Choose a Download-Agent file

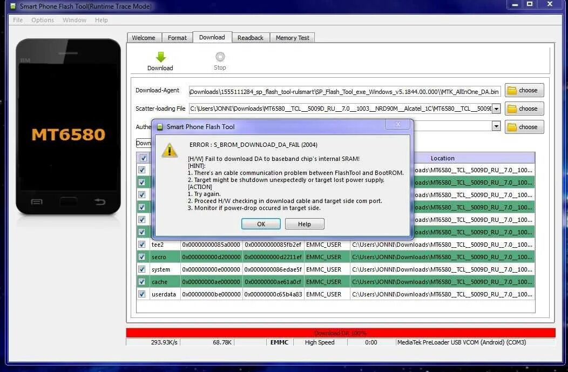click(x=524, y=90)
